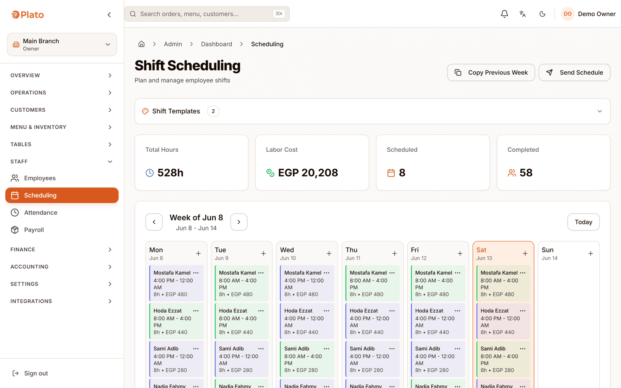Add shift on Thursday Jun 11
621x388 pixels.
coord(394,253)
